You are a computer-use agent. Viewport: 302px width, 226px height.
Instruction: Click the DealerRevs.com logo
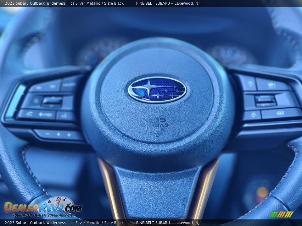(x=43, y=207)
